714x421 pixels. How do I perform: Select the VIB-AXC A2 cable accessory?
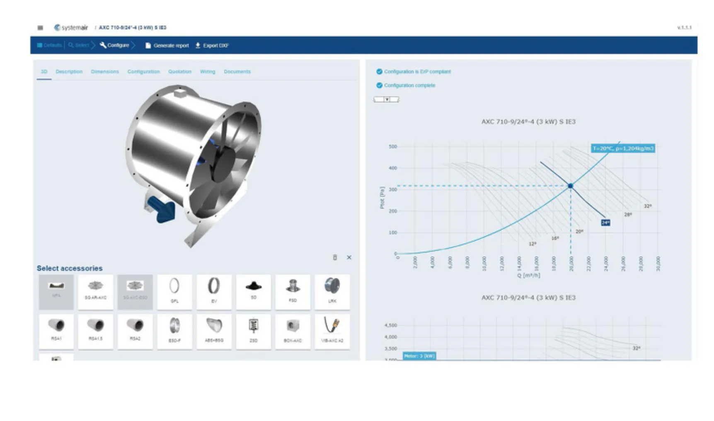click(332, 331)
